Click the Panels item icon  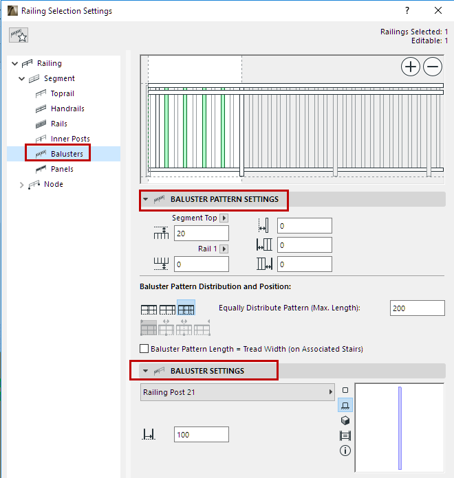point(41,169)
